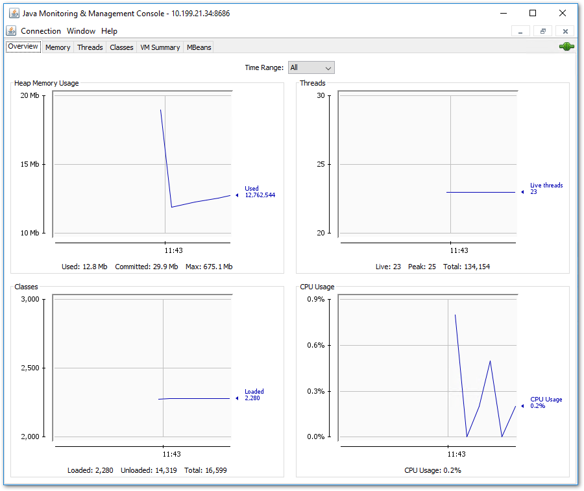Open the Connection menu
The image size is (584, 491).
pos(41,31)
